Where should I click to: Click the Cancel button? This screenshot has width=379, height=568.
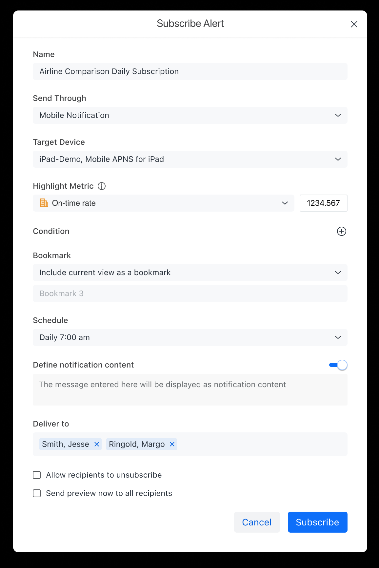[x=257, y=522]
